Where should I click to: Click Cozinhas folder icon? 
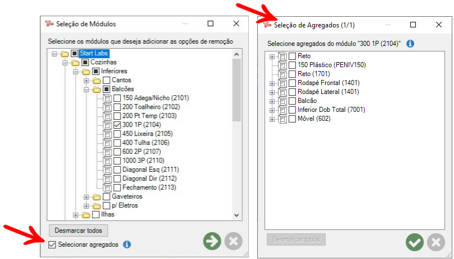pos(75,63)
